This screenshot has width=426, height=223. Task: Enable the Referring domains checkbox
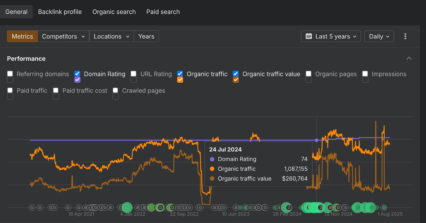pyautogui.click(x=10, y=74)
